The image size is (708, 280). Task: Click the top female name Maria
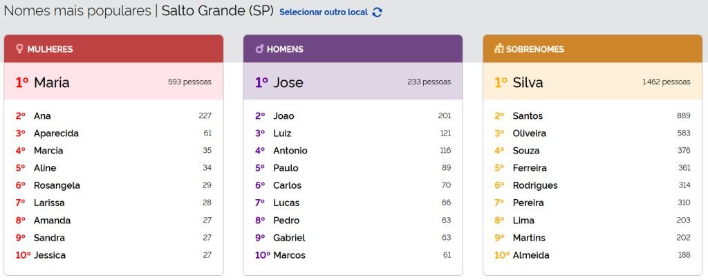[51, 83]
